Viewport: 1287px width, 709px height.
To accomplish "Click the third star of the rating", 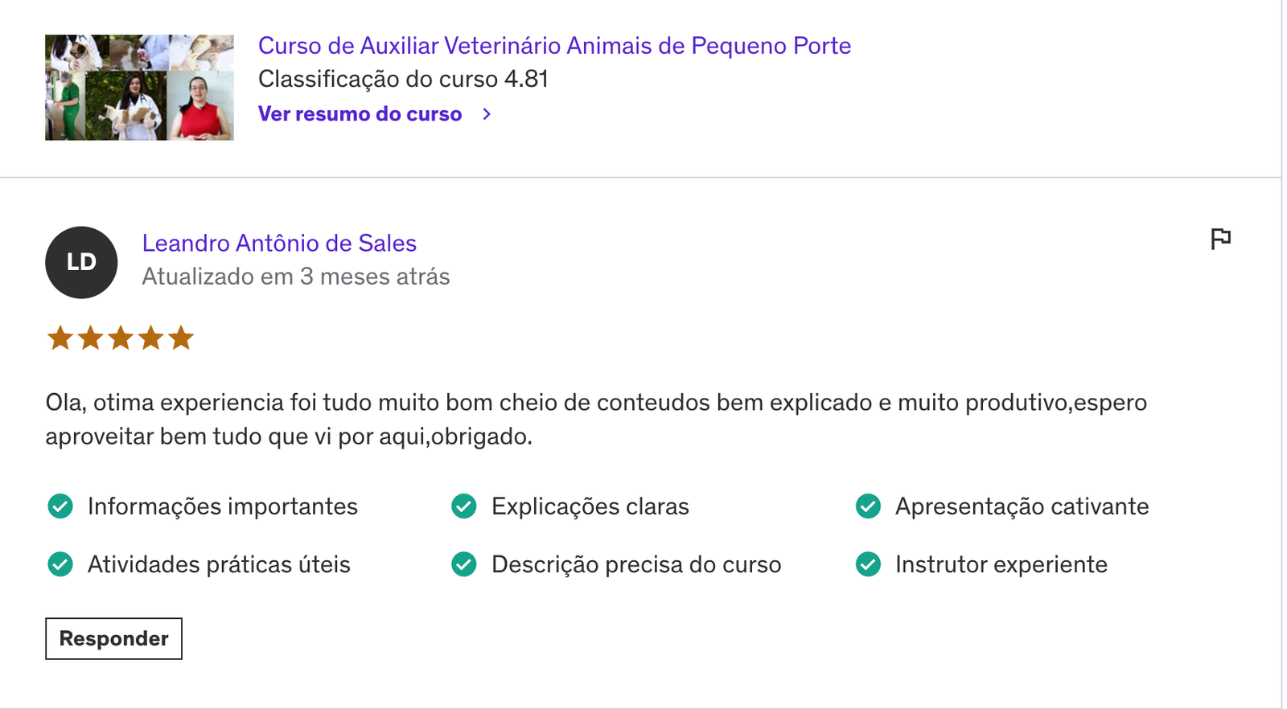I will [x=121, y=338].
